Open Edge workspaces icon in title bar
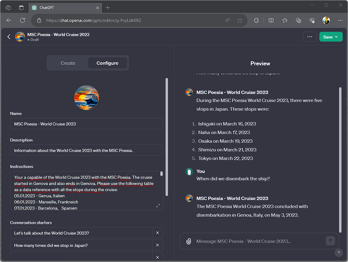 (x=8, y=8)
